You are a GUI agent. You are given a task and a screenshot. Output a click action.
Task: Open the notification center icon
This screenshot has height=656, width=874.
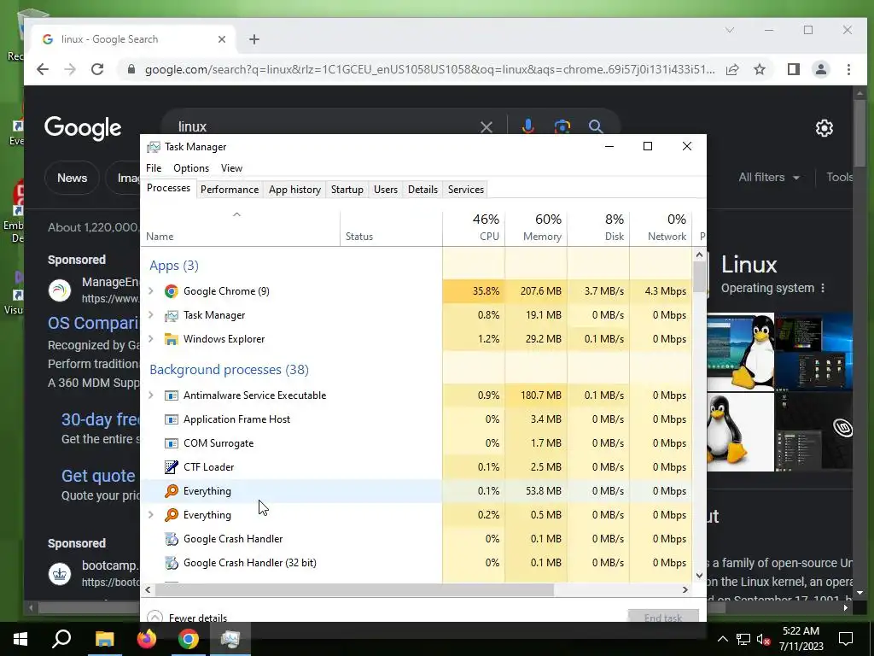pos(846,639)
